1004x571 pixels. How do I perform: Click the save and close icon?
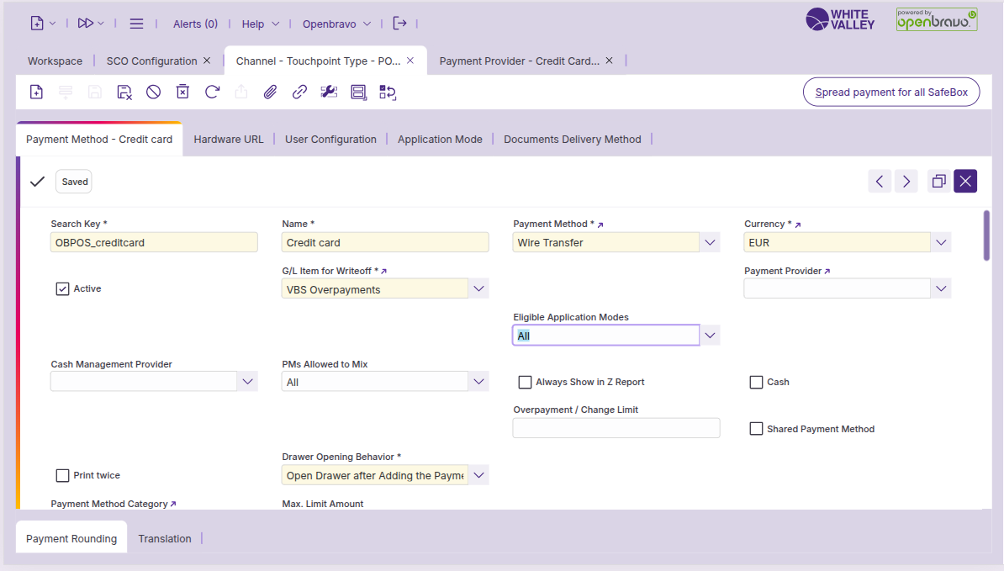tap(124, 93)
